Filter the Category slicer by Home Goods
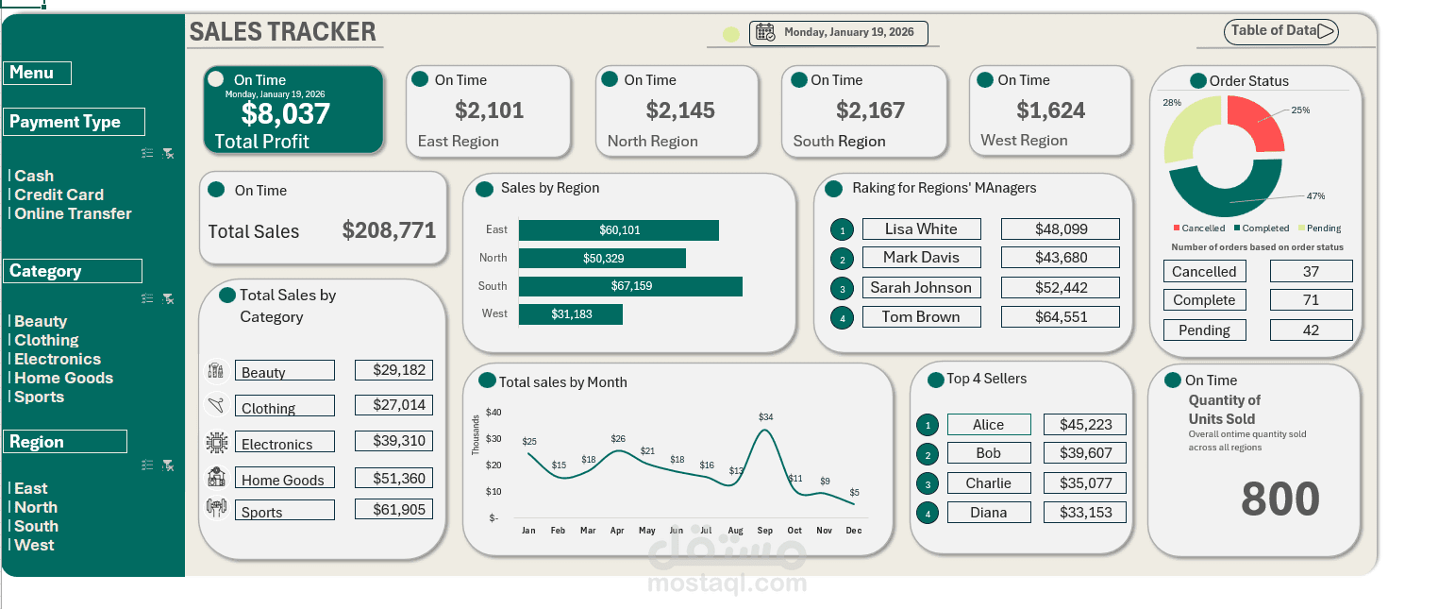This screenshot has width=1455, height=609. (x=63, y=378)
